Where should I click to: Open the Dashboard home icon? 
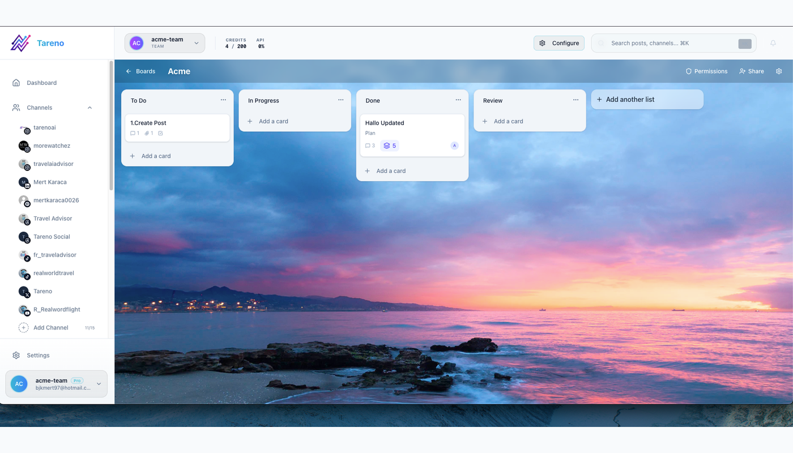[x=16, y=83]
